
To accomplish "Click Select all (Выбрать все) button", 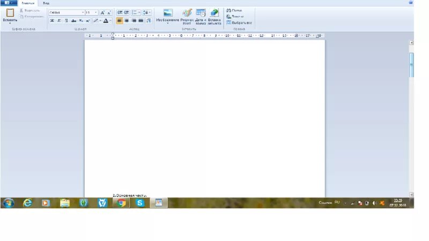I will click(239, 22).
